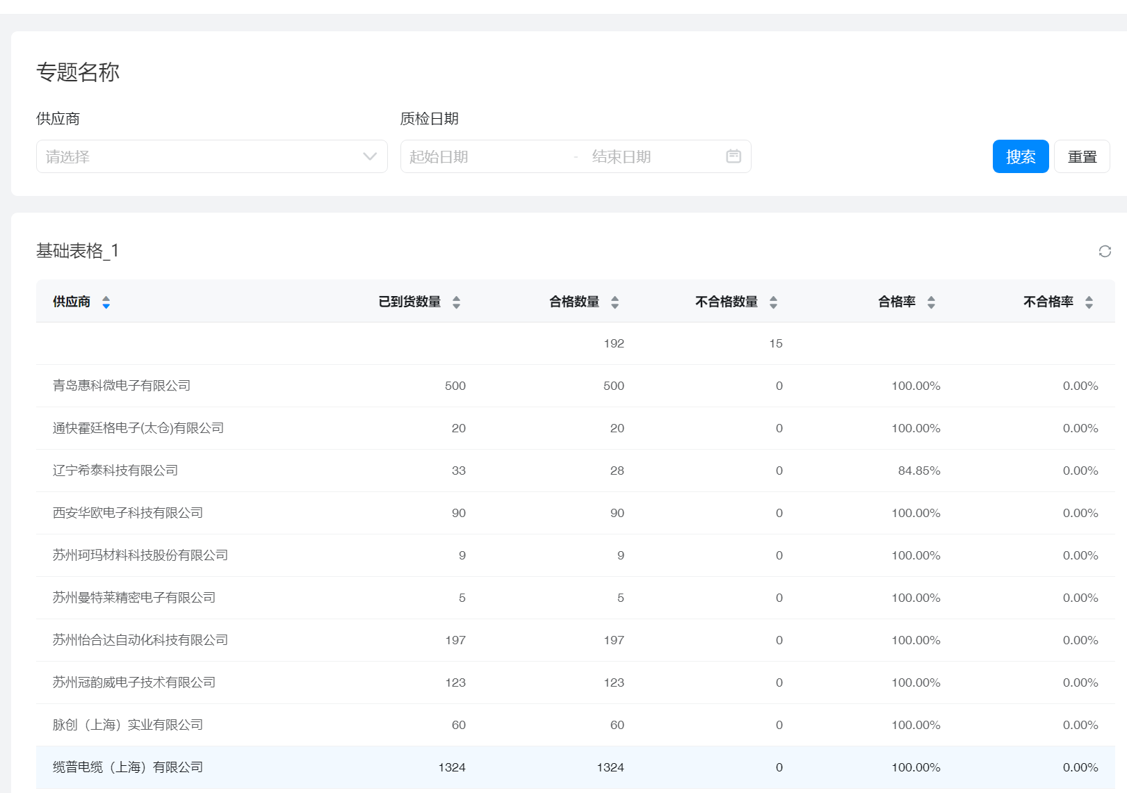Click the 84.85% pass rate cell
This screenshot has height=793, width=1127.
[x=919, y=471]
